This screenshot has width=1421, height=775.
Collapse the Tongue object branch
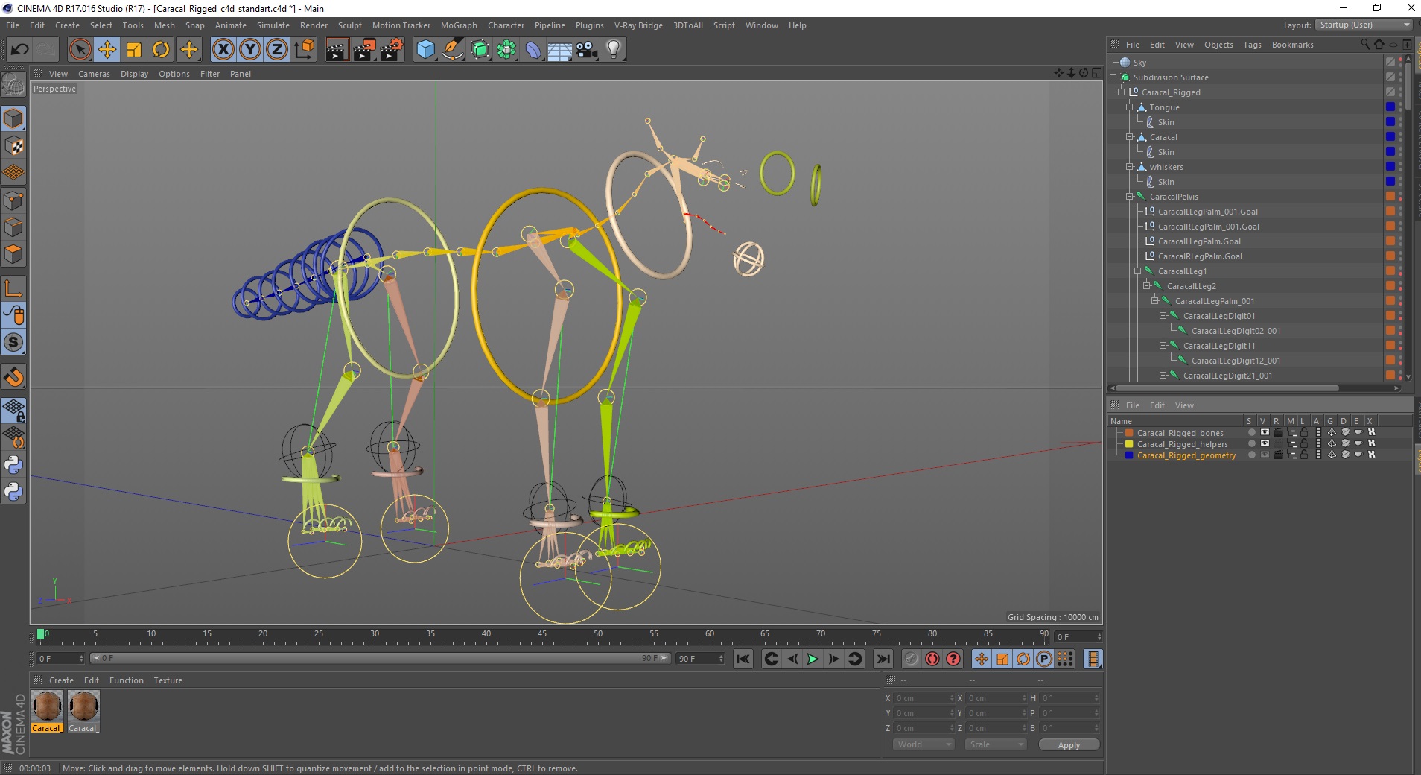[1130, 107]
